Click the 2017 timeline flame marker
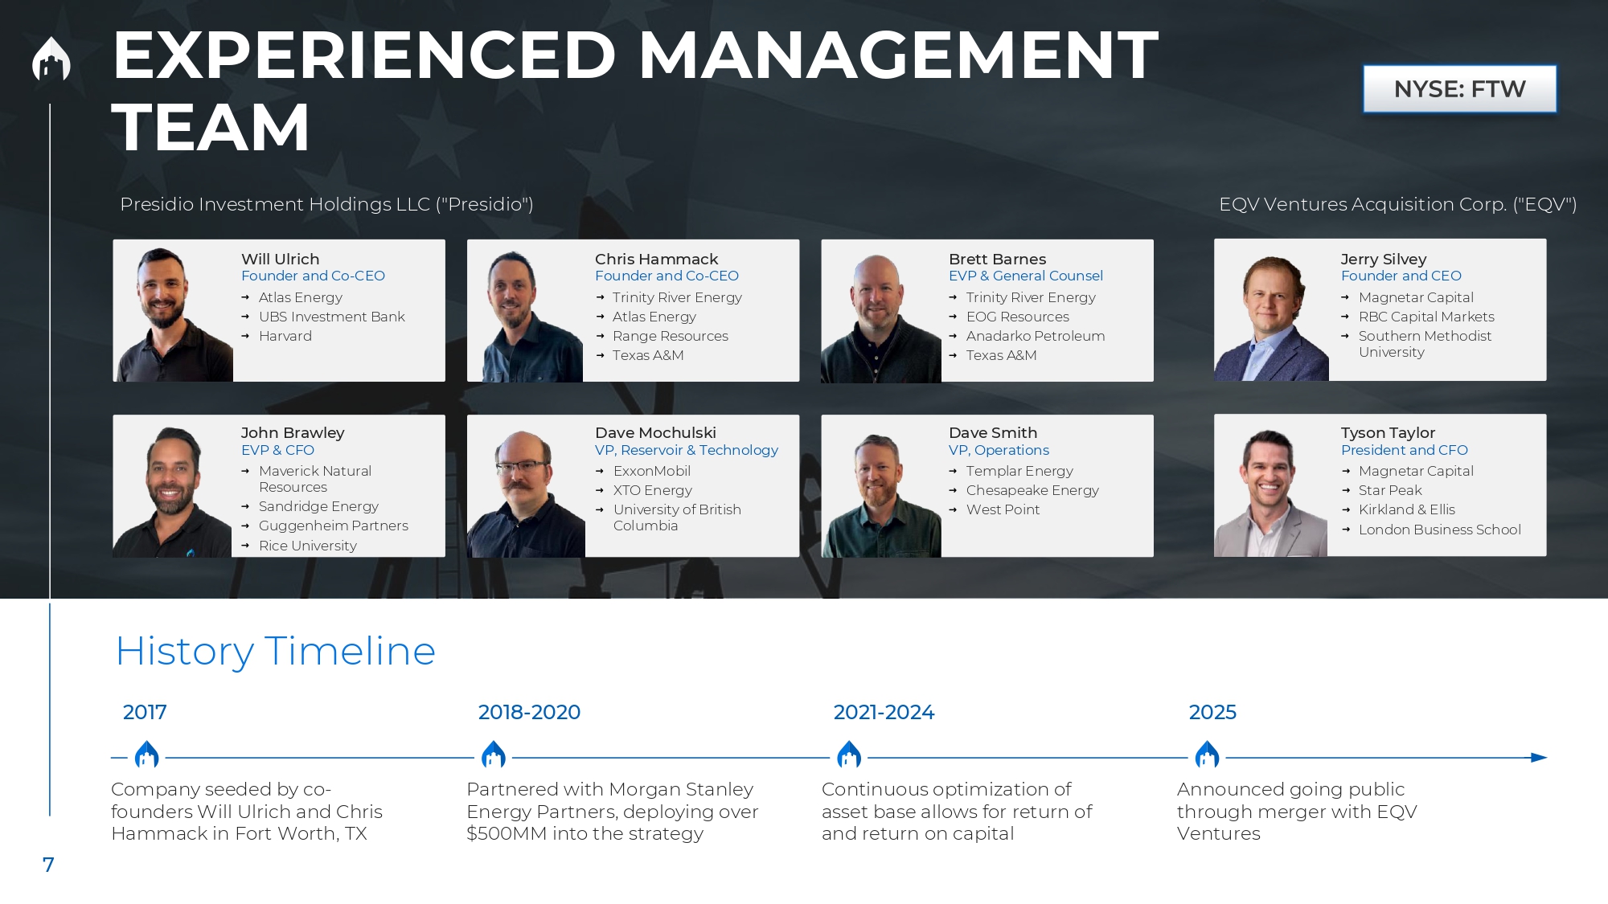This screenshot has height=904, width=1608. (146, 755)
